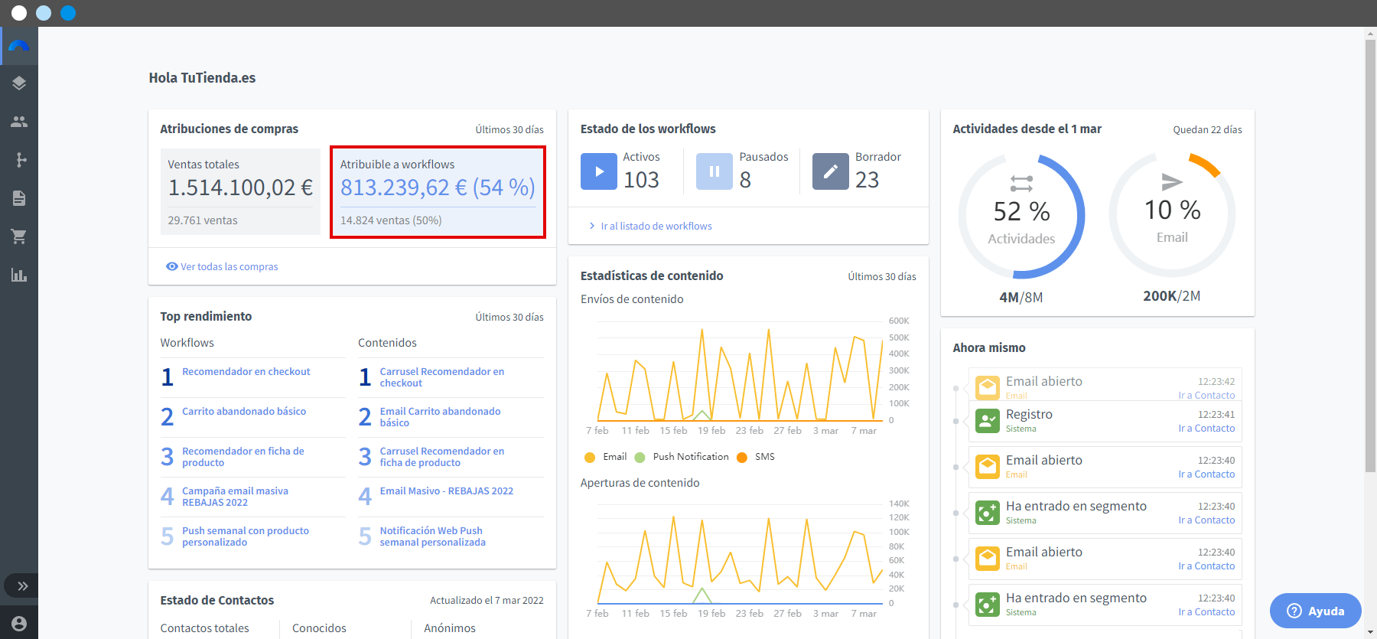Click the 200K/2M email usage text
The width and height of the screenshot is (1377, 639).
tap(1172, 296)
